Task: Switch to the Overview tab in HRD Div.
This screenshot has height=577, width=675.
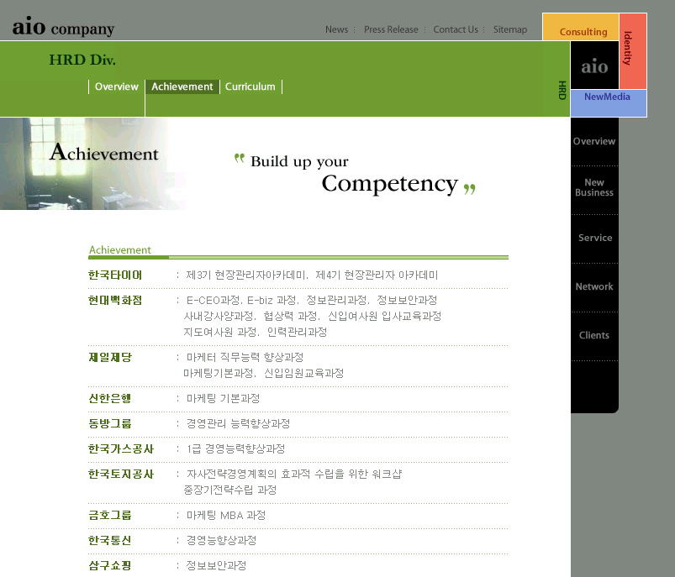Action: 117,87
